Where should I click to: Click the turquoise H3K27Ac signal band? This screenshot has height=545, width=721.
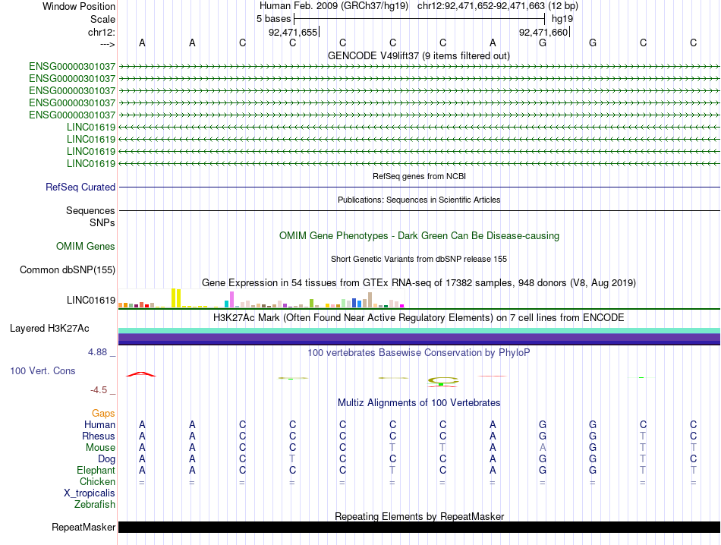(x=419, y=331)
